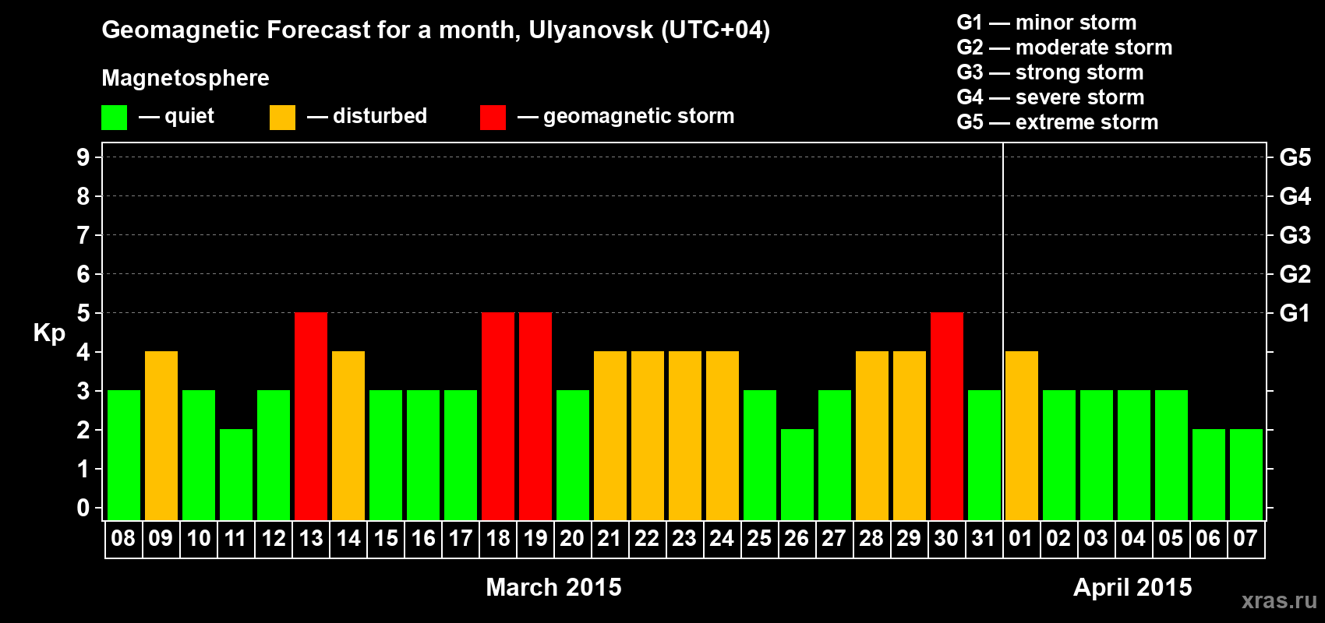This screenshot has width=1325, height=623.
Task: Click the 'G2 — moderate storm' legend line
Action: pyautogui.click(x=1065, y=48)
